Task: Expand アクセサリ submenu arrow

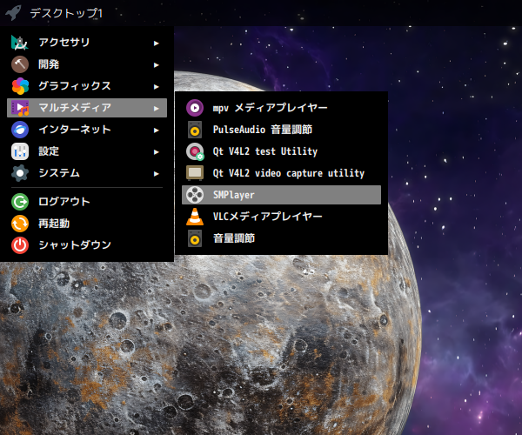Action: 156,43
